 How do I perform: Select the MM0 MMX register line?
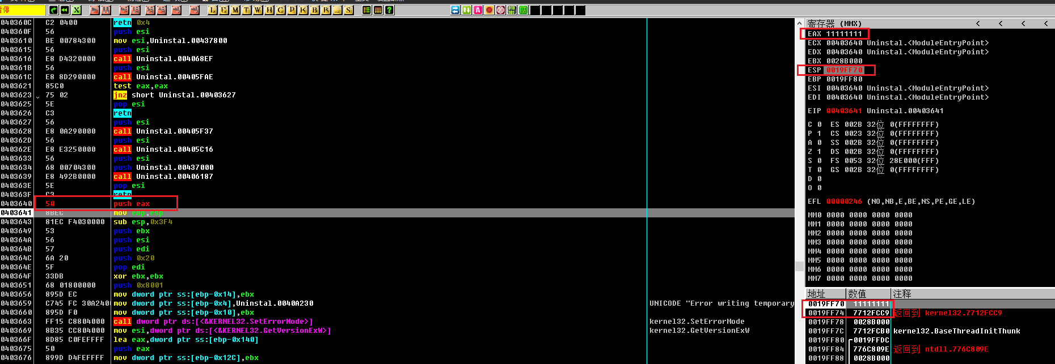click(860, 215)
